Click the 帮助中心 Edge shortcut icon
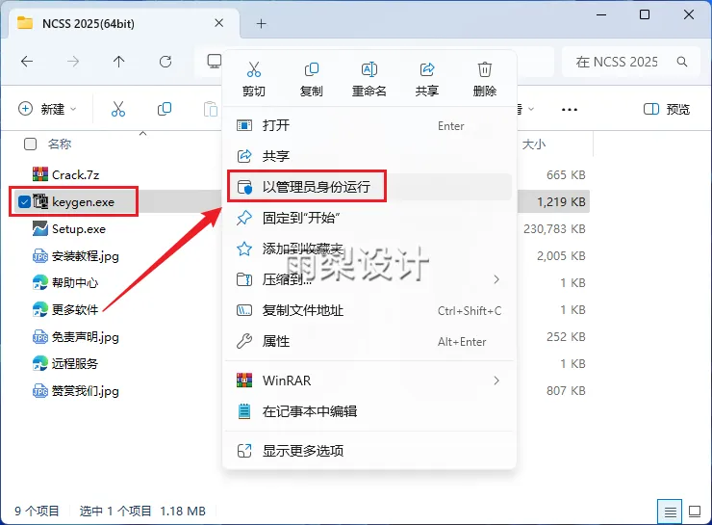This screenshot has height=525, width=712. (40, 282)
